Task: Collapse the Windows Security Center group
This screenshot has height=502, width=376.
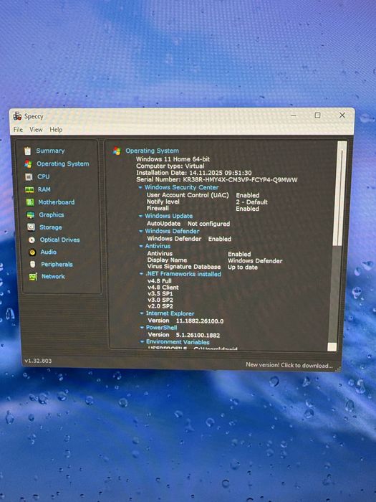Action: click(140, 187)
